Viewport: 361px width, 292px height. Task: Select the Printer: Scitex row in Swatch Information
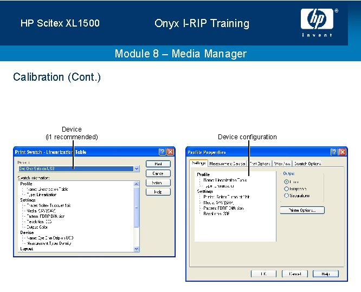49,205
